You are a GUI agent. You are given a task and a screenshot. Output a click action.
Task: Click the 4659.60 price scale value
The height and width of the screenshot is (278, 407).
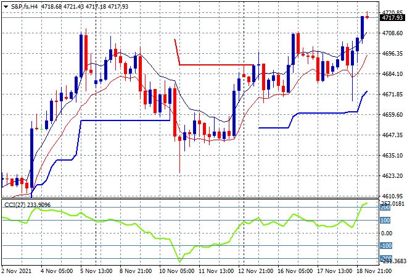(392, 114)
